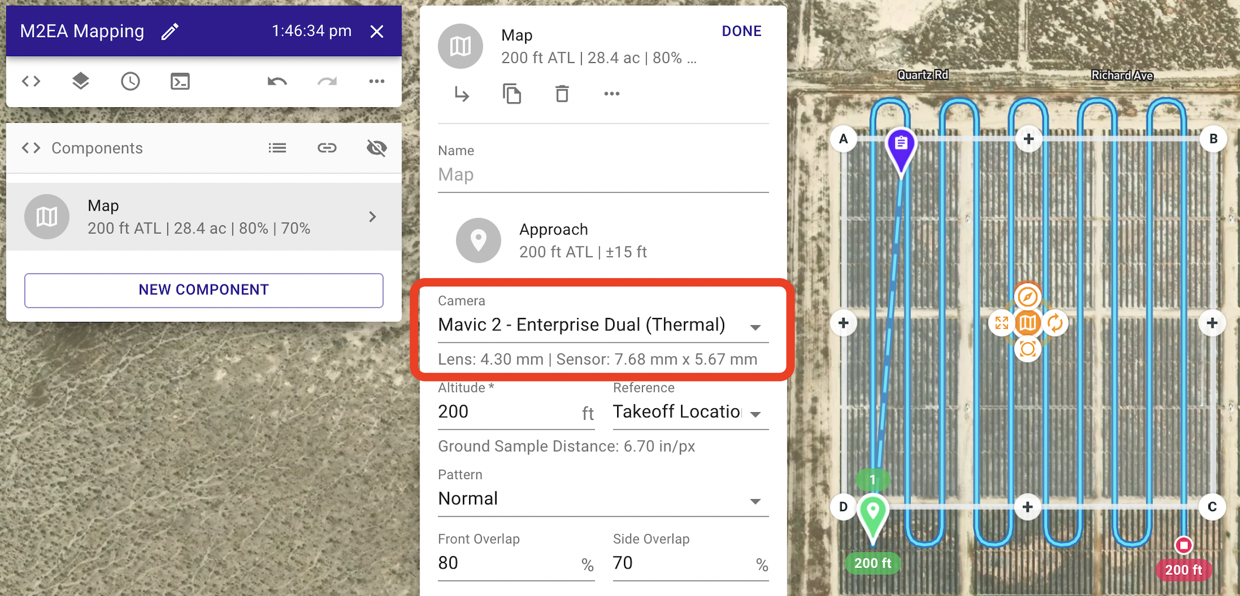Open Map editor more options menu
This screenshot has width=1240, height=596.
pyautogui.click(x=612, y=94)
